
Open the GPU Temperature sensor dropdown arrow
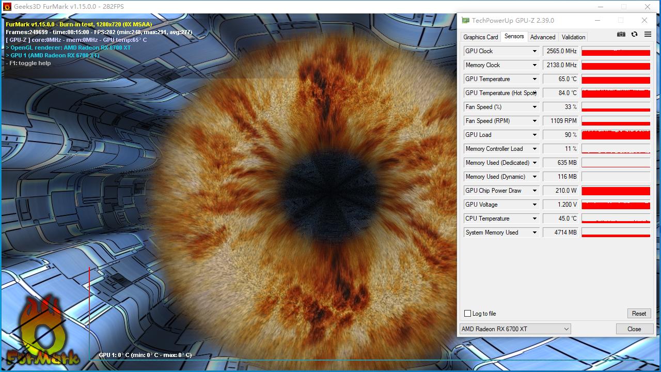pos(534,79)
